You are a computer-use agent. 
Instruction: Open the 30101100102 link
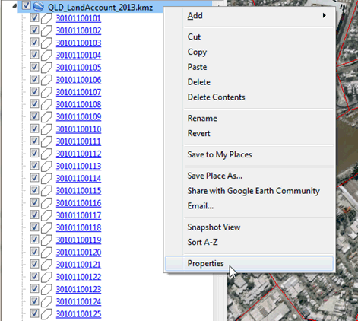click(78, 30)
